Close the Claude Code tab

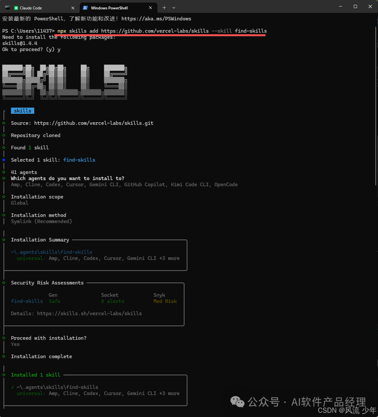73,7
